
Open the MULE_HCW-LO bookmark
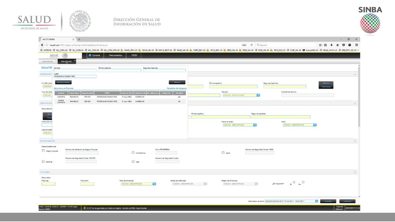coord(329,50)
